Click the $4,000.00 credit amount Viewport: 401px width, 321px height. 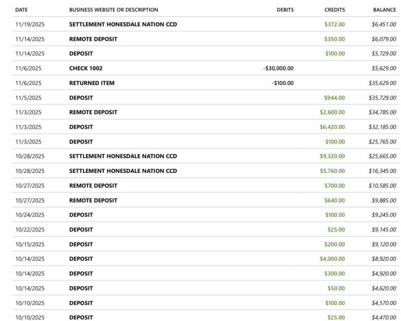coord(332,259)
